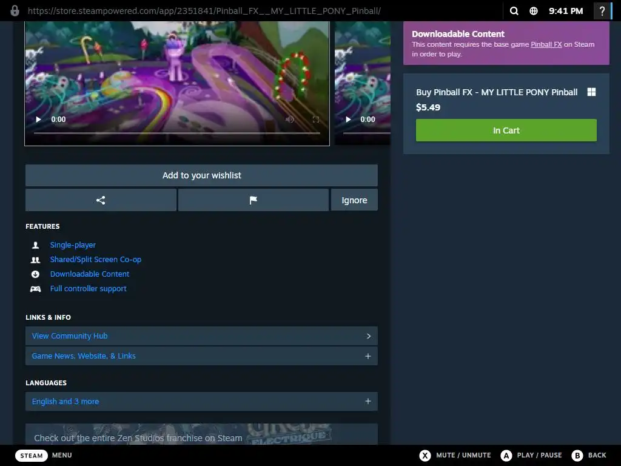Click the Single-player person icon

click(x=35, y=245)
